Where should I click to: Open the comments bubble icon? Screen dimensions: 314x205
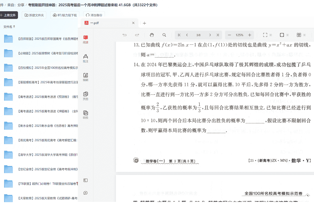(86, 193)
